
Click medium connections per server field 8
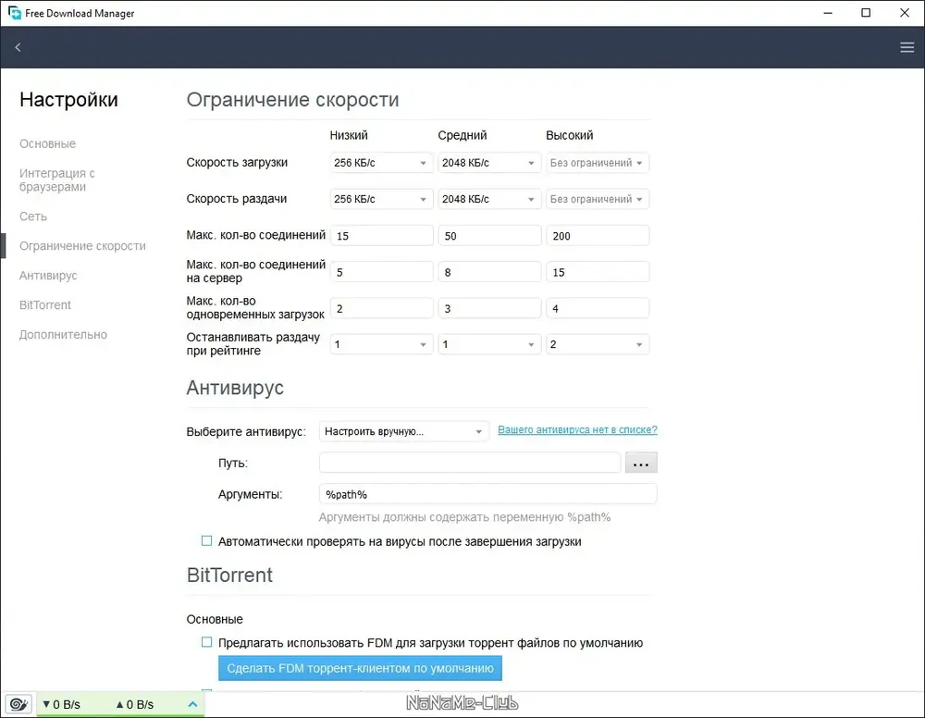(489, 272)
